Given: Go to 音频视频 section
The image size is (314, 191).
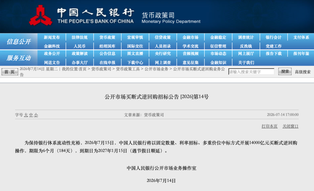Looking at the screenshot, I should (x=190, y=54).
